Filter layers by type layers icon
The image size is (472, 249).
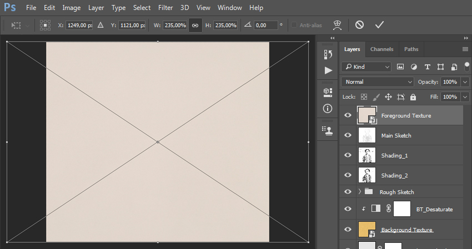(x=428, y=67)
